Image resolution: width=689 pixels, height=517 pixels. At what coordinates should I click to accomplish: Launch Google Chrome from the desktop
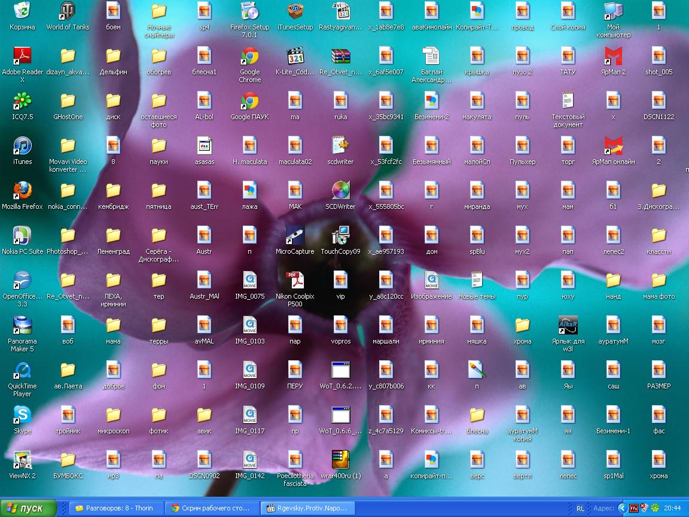coord(249,56)
